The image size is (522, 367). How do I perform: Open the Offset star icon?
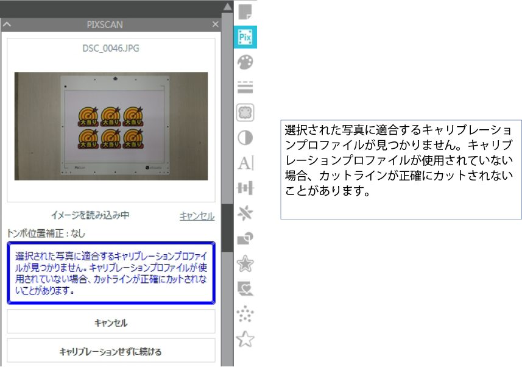pyautogui.click(x=245, y=263)
